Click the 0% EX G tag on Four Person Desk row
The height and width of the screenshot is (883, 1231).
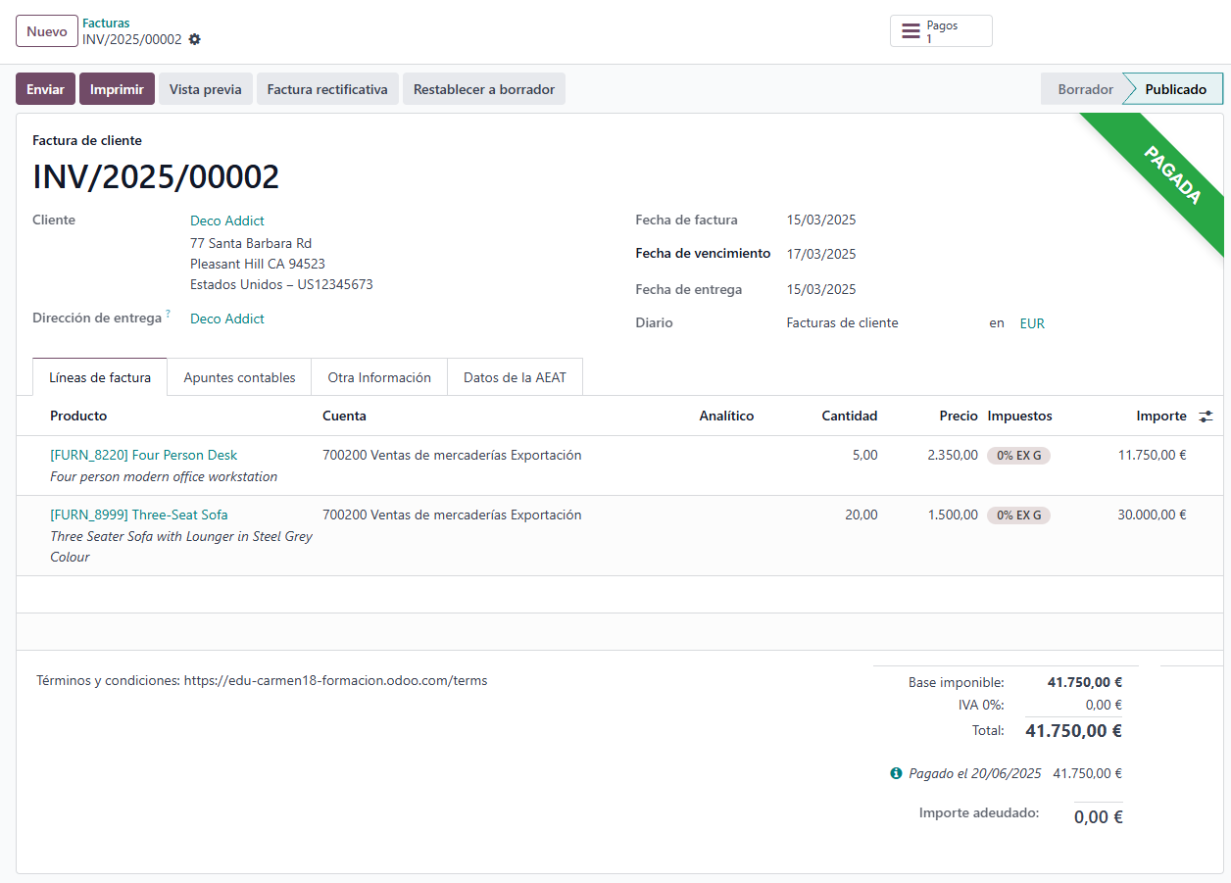[1018, 456]
